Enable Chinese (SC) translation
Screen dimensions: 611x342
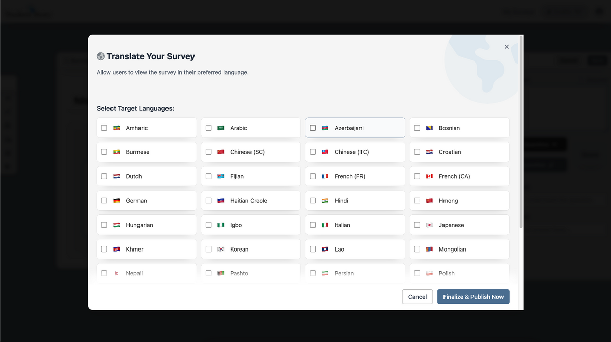tap(209, 152)
